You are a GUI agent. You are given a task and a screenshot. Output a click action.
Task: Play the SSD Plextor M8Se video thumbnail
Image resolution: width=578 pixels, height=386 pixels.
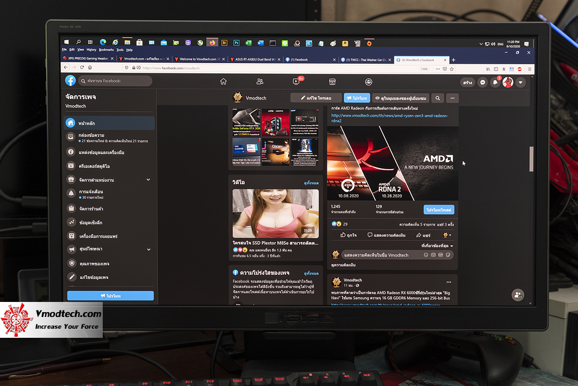click(276, 214)
